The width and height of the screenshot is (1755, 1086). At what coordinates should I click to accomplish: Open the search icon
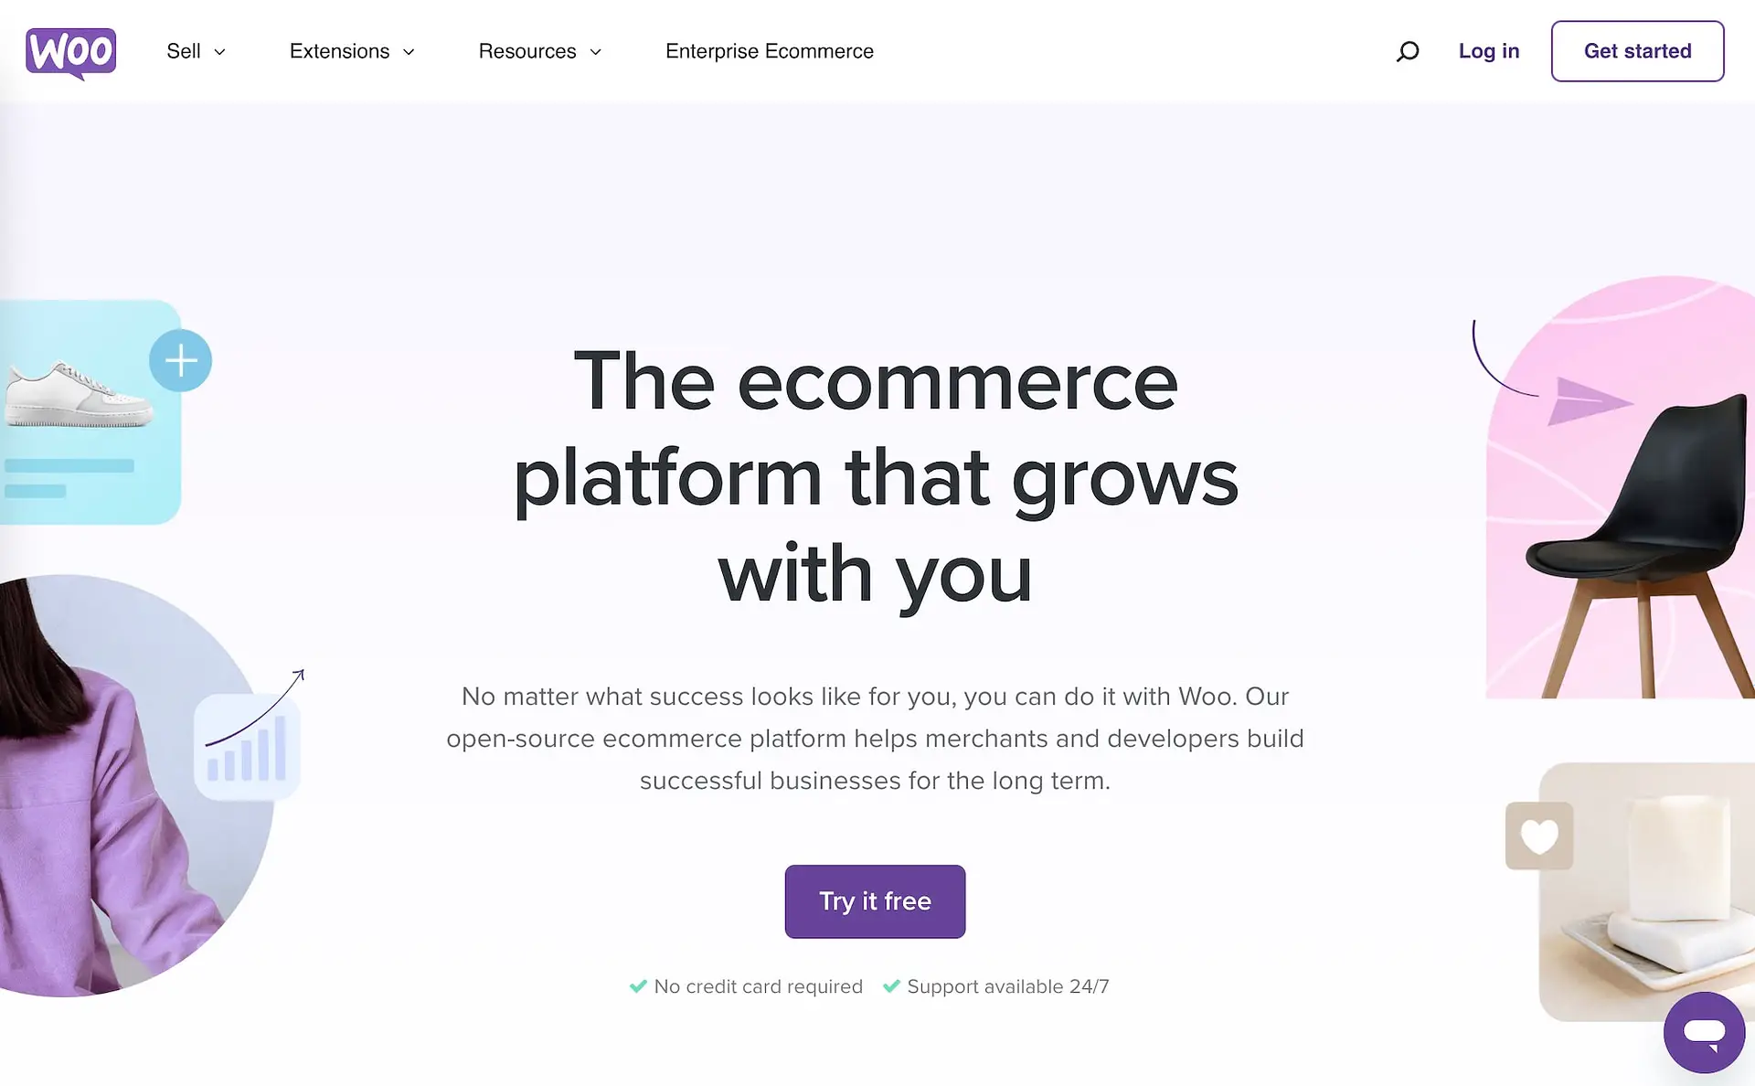click(x=1408, y=51)
